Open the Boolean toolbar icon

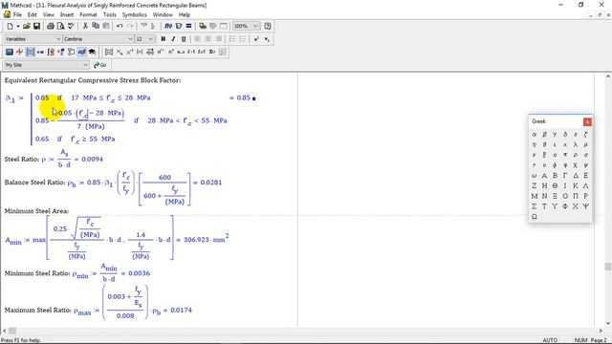point(61,52)
